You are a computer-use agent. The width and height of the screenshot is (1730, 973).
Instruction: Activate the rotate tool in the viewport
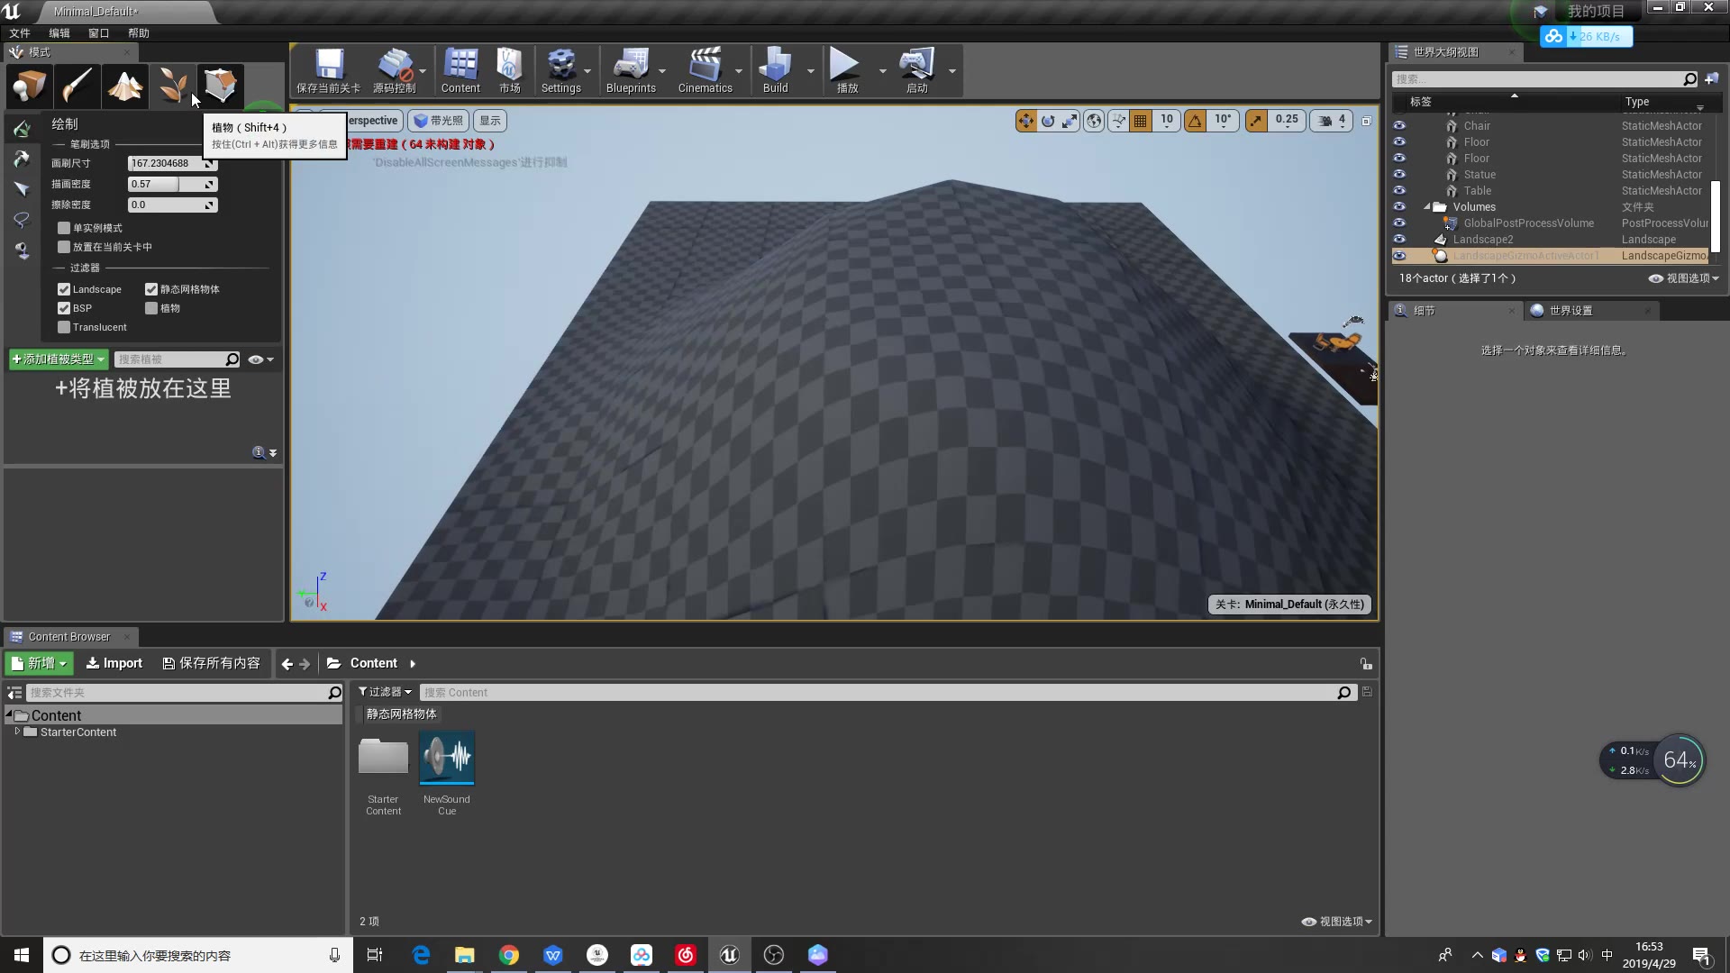tap(1048, 120)
